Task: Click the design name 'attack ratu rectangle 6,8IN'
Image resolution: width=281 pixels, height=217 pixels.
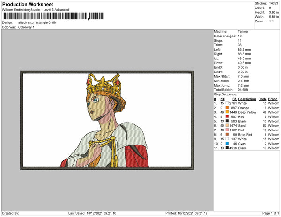Action: pyautogui.click(x=37, y=23)
